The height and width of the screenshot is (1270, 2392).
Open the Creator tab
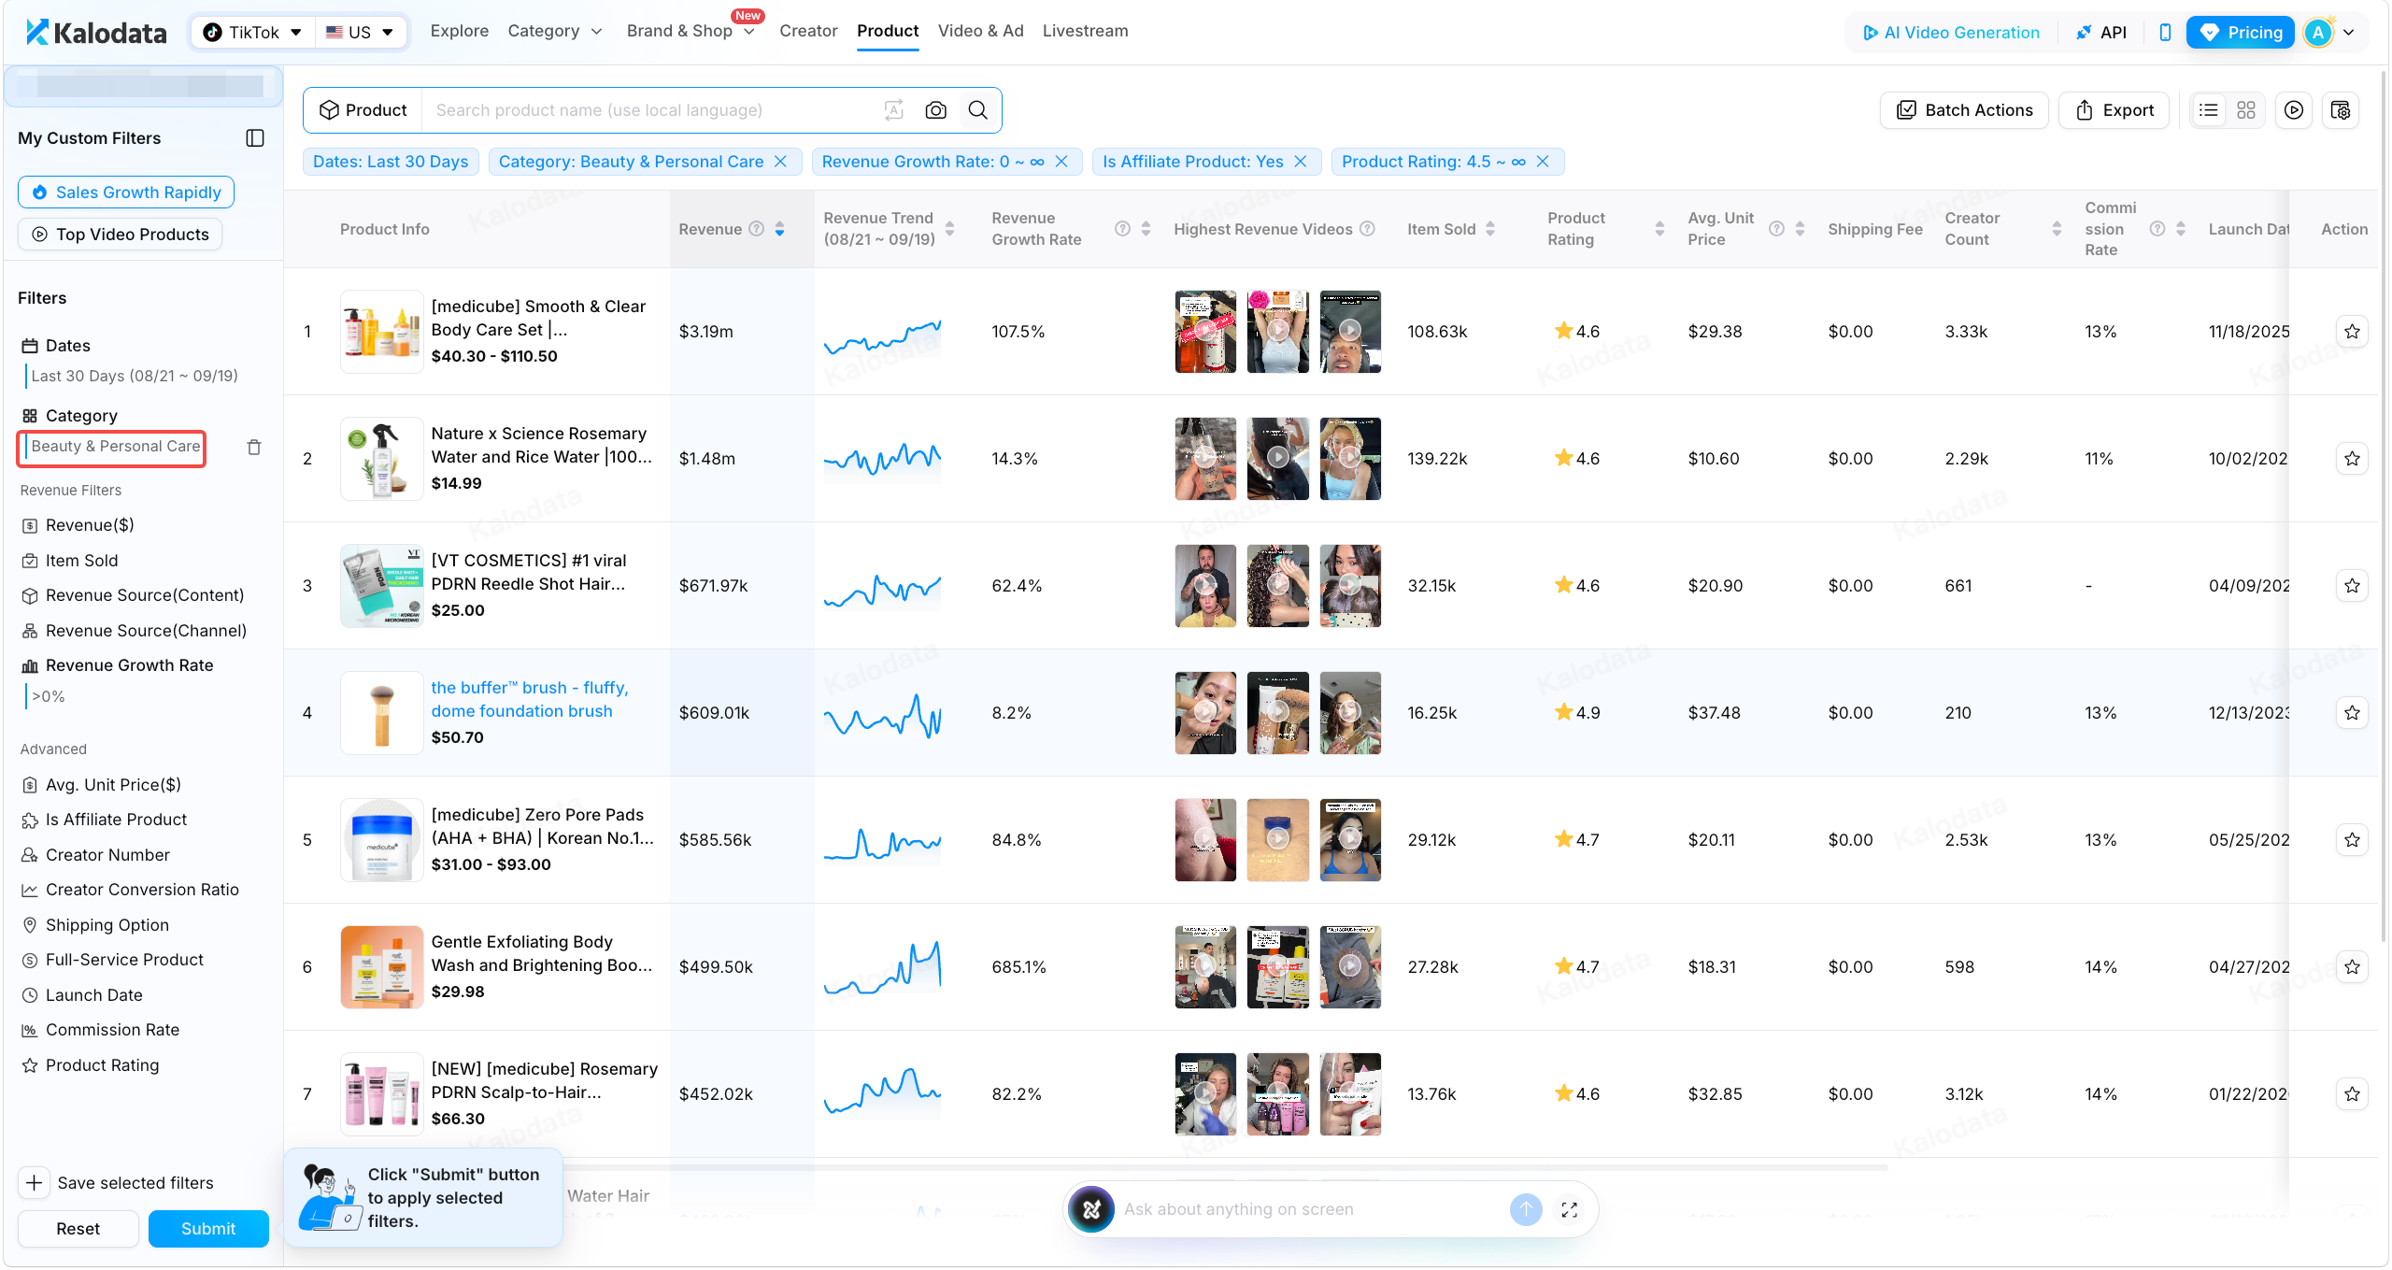point(808,31)
